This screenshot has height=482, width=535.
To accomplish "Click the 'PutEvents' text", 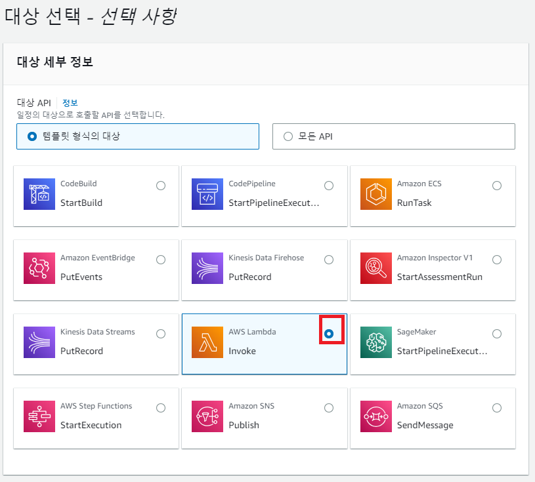I will (x=81, y=277).
